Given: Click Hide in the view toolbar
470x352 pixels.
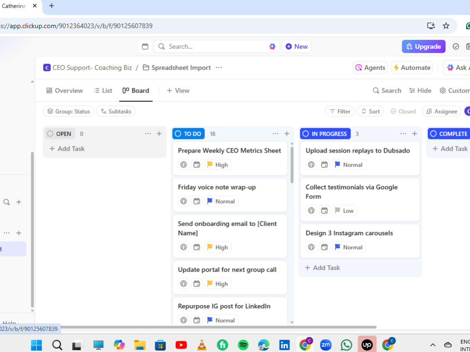Looking at the screenshot, I should click(420, 91).
